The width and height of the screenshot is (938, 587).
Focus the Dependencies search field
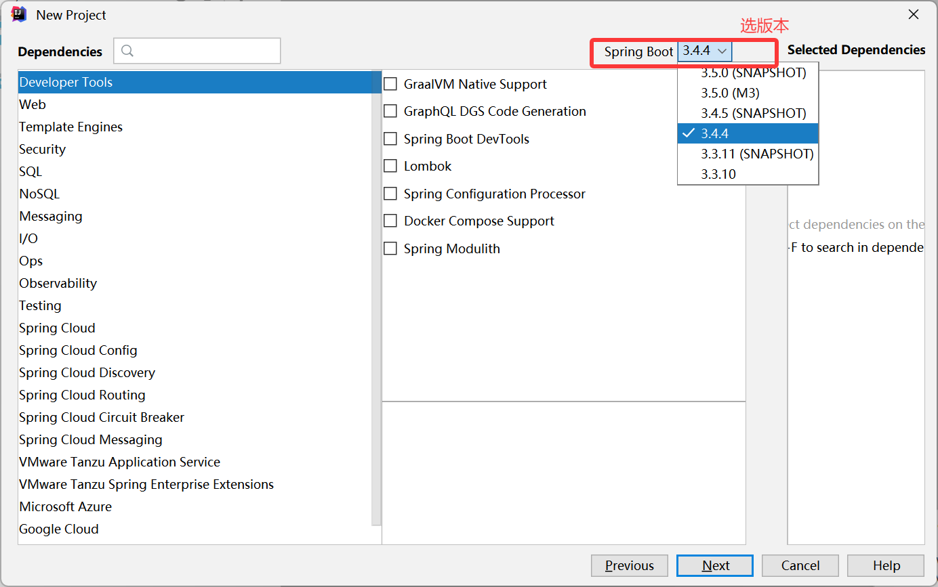pos(197,51)
